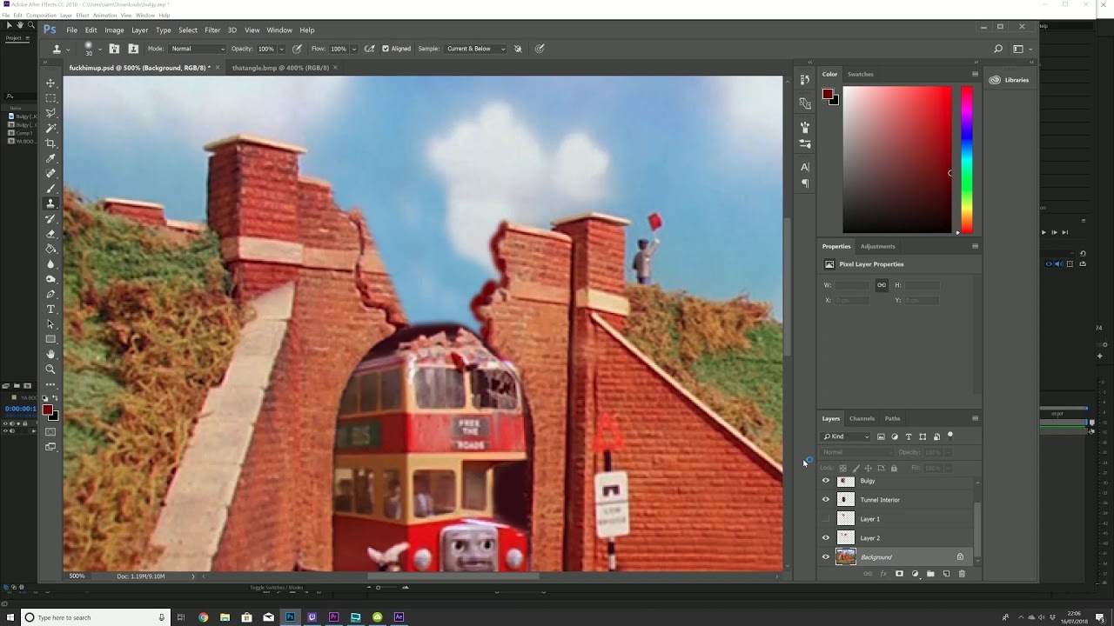
Task: Delete layer using trash icon
Action: pyautogui.click(x=962, y=574)
